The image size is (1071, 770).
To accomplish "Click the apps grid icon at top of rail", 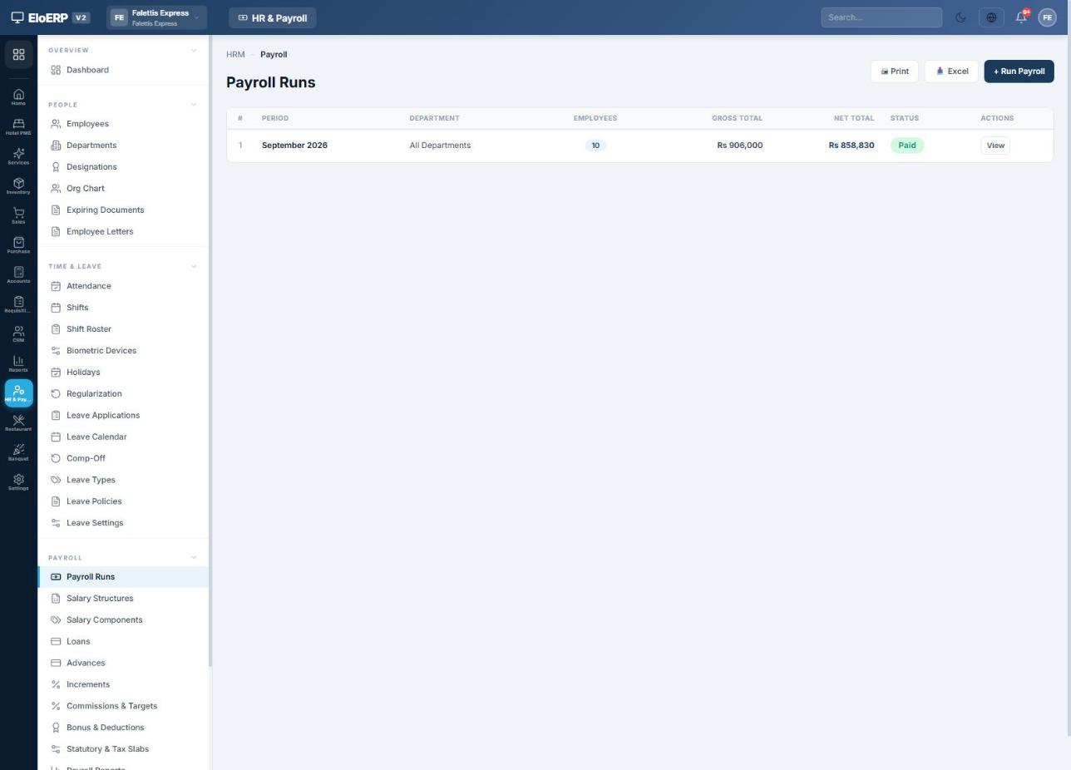I will click(x=18, y=55).
